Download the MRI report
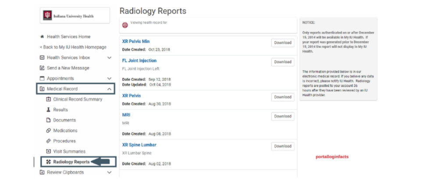This screenshot has width=433, height=188. [x=283, y=116]
